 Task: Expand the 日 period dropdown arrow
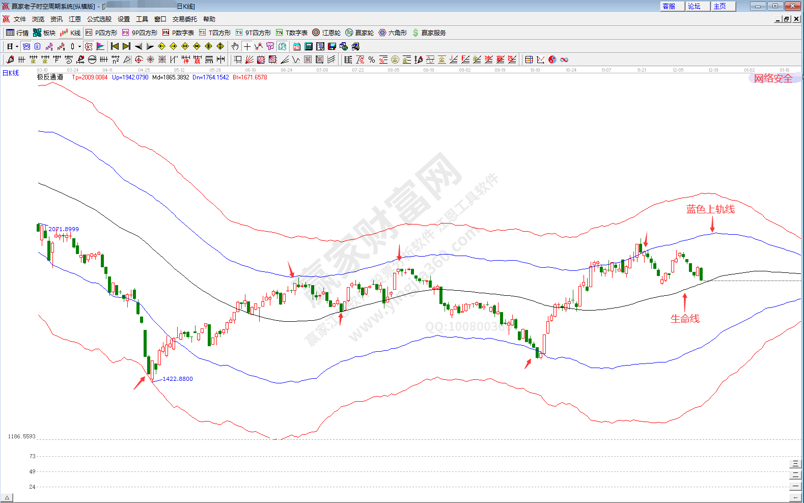[17, 46]
